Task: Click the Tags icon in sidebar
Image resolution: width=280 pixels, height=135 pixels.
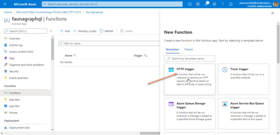Action: coord(5,58)
